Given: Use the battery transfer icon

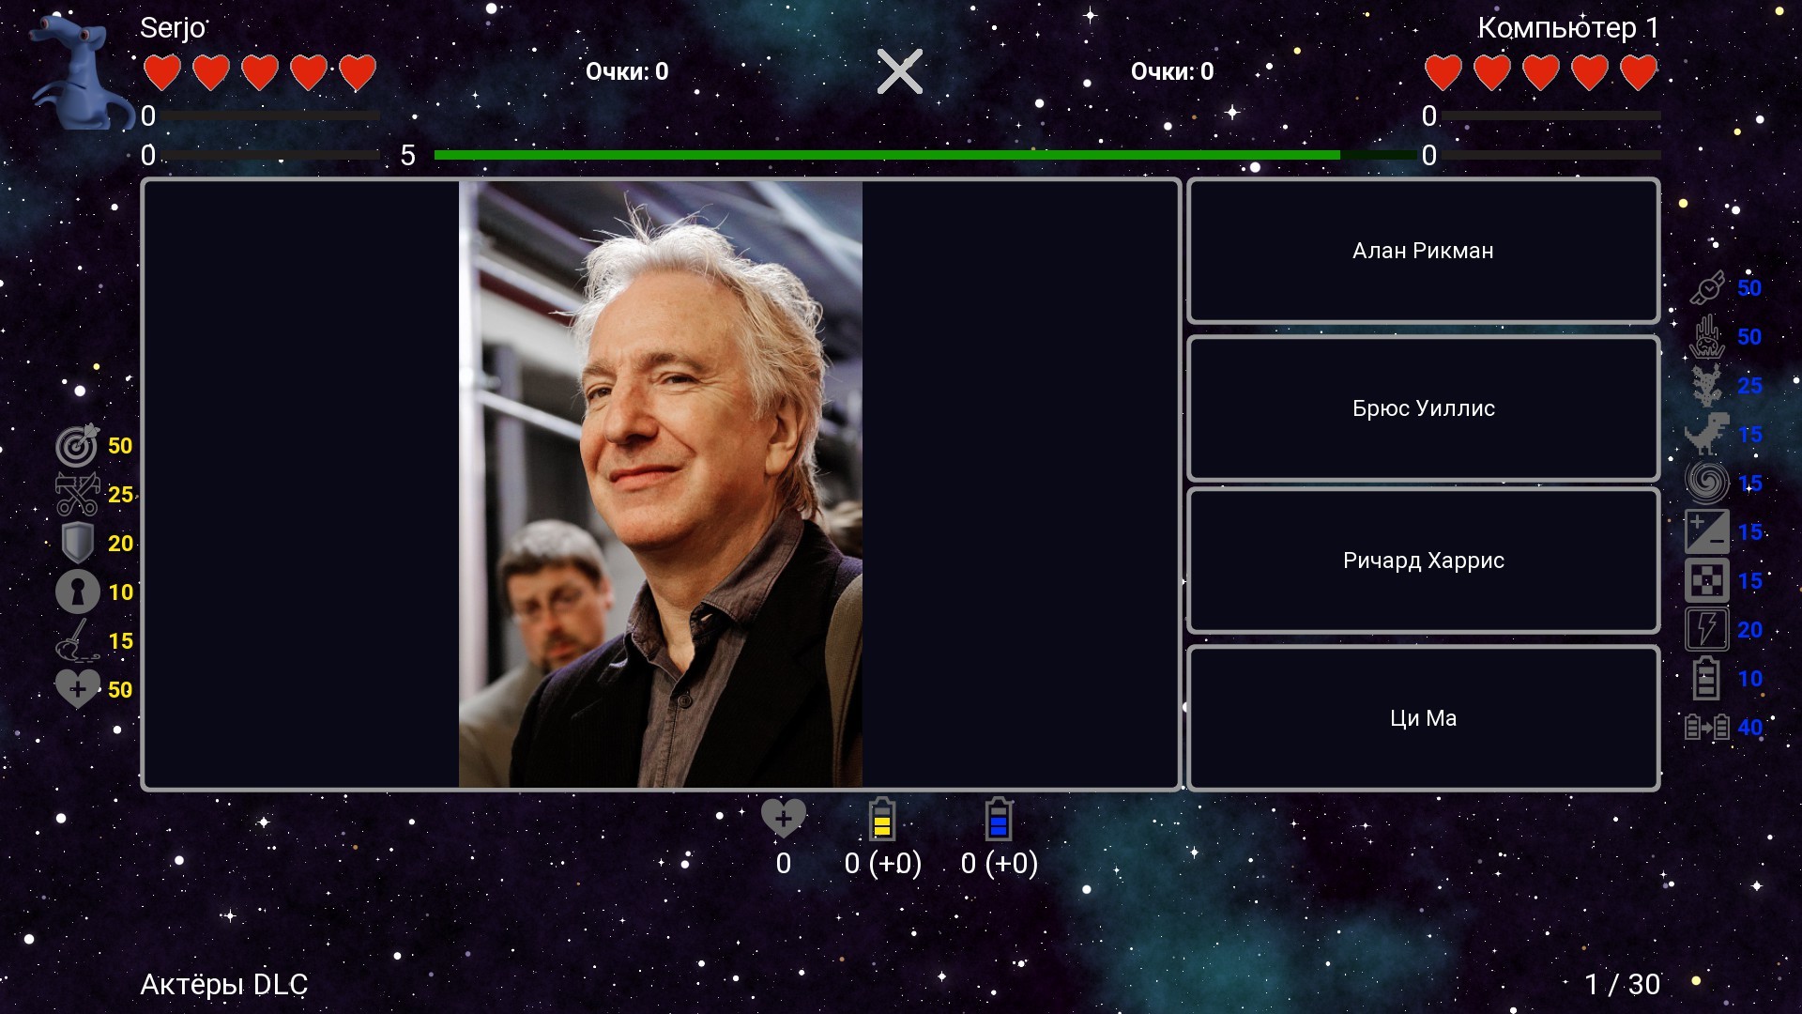Looking at the screenshot, I should pyautogui.click(x=1707, y=728).
